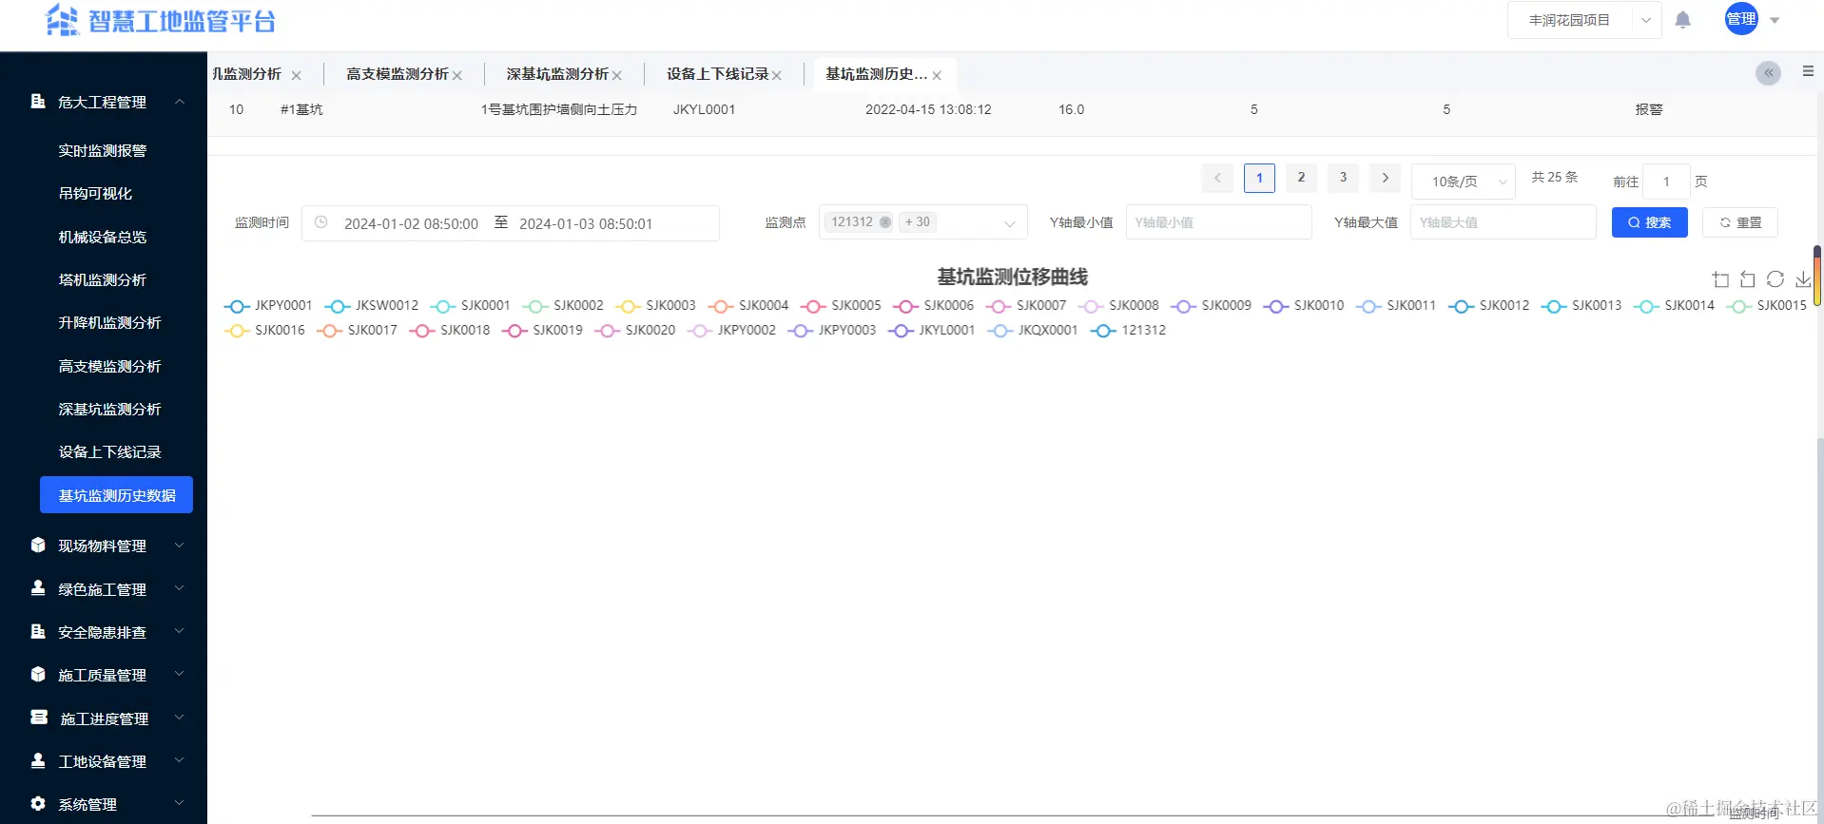Image resolution: width=1824 pixels, height=824 pixels.
Task: Open the notification bell
Action: pyautogui.click(x=1683, y=20)
